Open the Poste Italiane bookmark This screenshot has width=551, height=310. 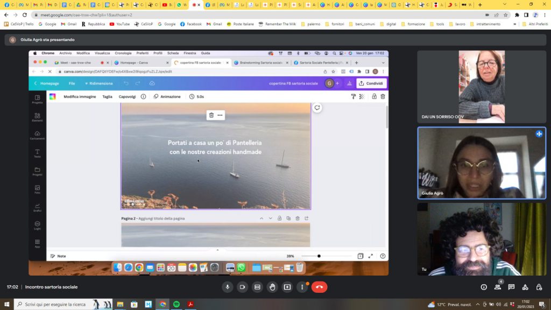coord(240,24)
